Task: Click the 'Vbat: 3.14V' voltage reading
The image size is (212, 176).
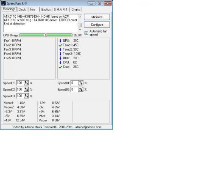Action: tap(49, 116)
